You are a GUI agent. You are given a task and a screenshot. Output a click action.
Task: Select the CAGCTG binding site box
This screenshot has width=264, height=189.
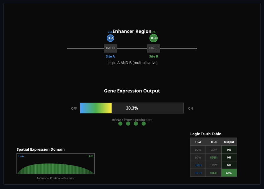(154, 48)
